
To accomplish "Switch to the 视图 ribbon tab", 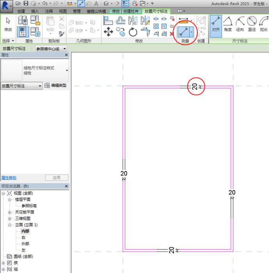I will 63,11.
